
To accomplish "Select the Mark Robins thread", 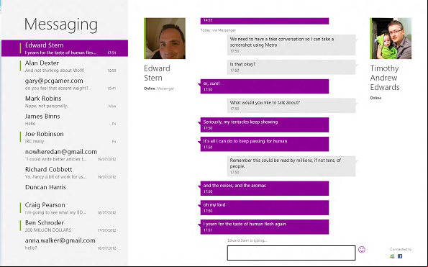I will click(65, 101).
